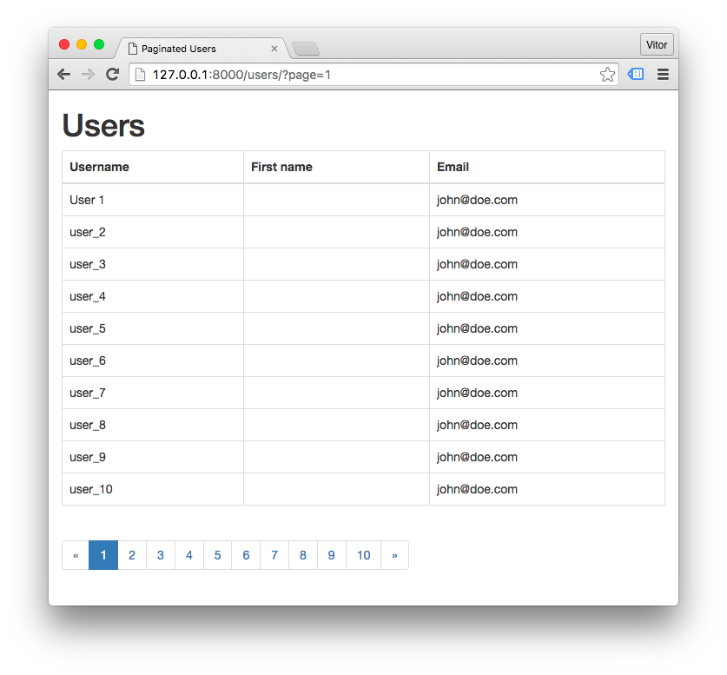Image resolution: width=727 pixels, height=675 pixels.
Task: Click the page icon in address bar
Action: (140, 74)
